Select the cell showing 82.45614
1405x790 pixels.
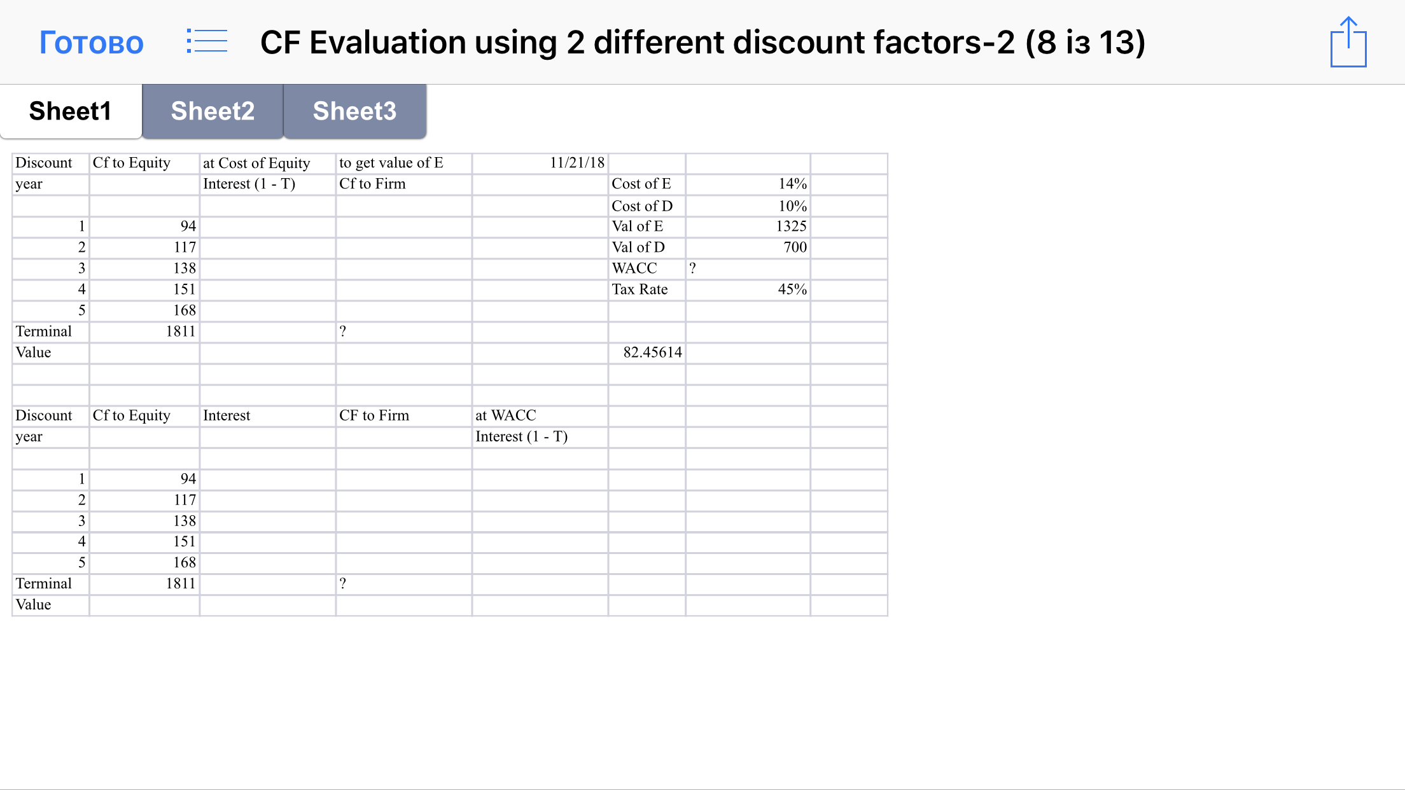click(x=647, y=353)
